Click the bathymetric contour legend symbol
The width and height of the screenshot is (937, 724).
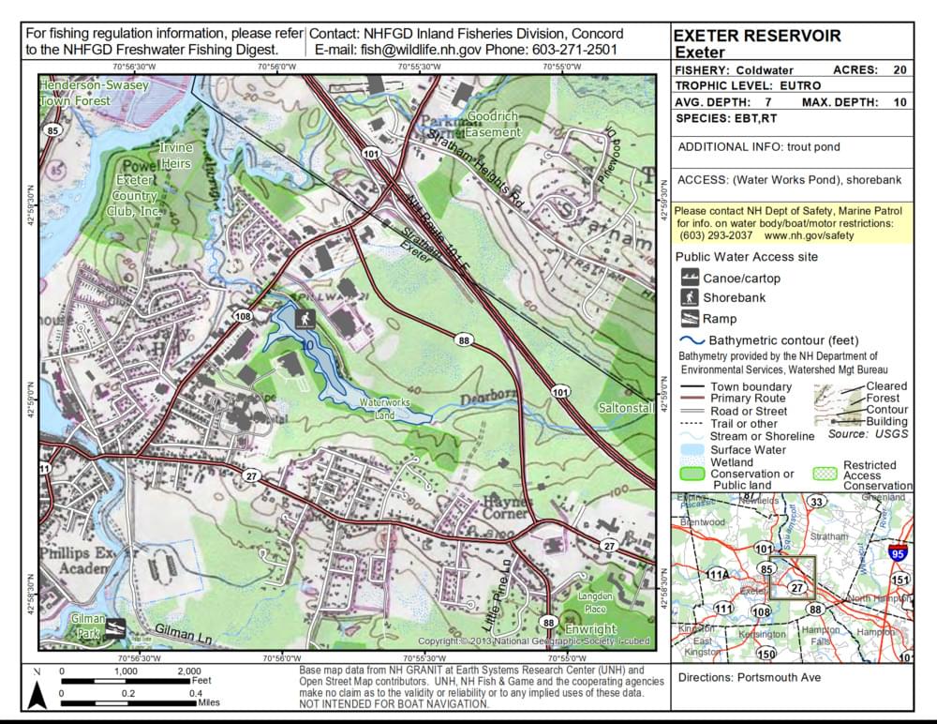point(692,340)
